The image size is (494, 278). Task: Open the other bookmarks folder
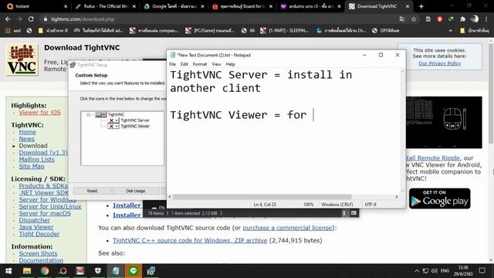475,31
